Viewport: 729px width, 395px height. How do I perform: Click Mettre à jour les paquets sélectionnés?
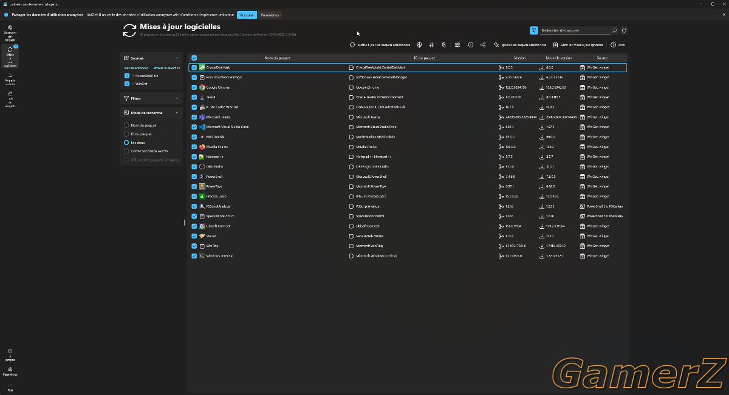click(380, 45)
